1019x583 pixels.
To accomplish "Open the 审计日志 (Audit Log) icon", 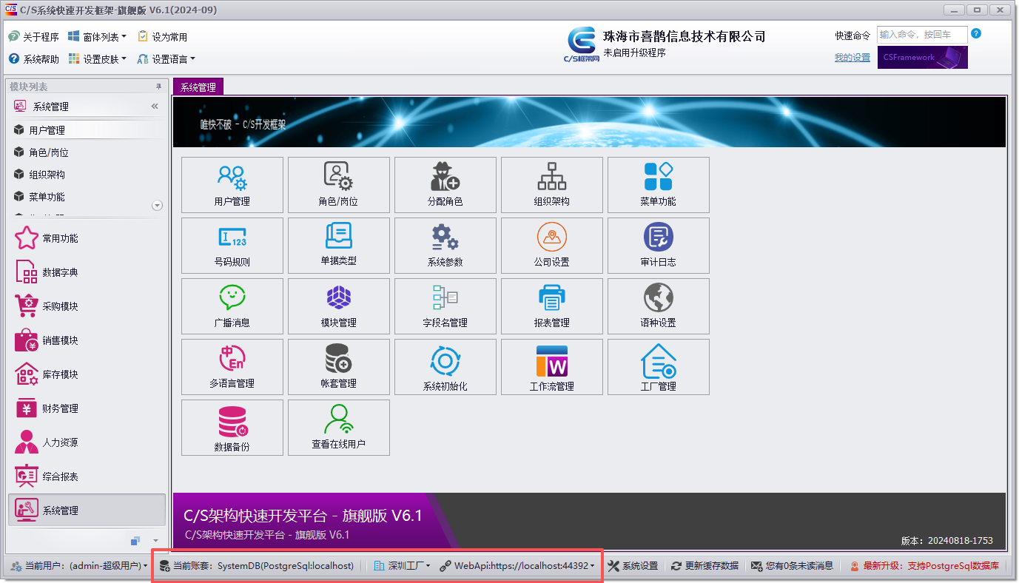I will [658, 245].
